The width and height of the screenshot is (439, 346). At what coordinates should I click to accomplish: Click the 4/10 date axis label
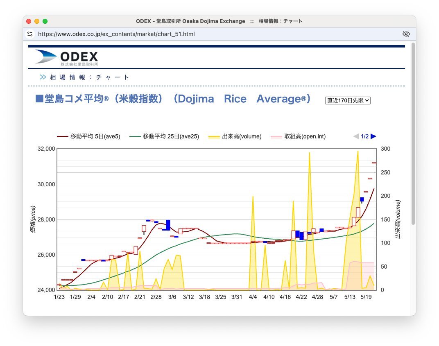(x=269, y=297)
